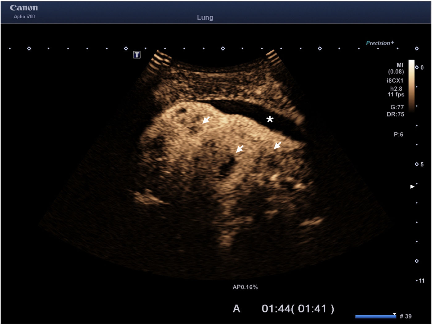Select the diamond marker at depth 5
This screenshot has width=432, height=324.
click(x=417, y=164)
